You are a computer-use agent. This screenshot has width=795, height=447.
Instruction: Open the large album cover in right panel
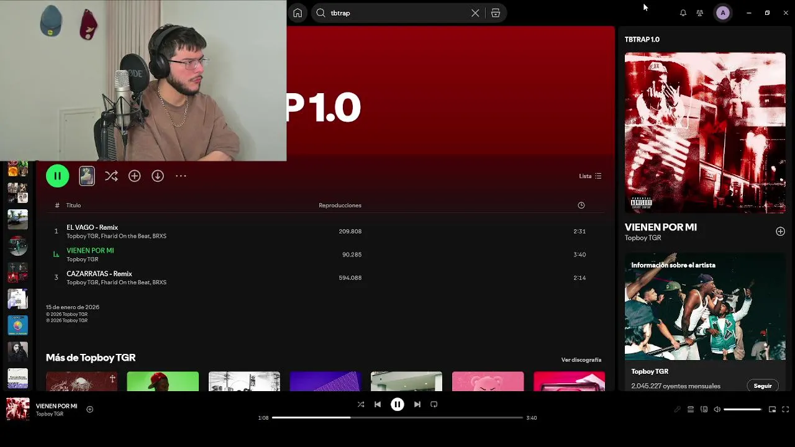pyautogui.click(x=705, y=132)
